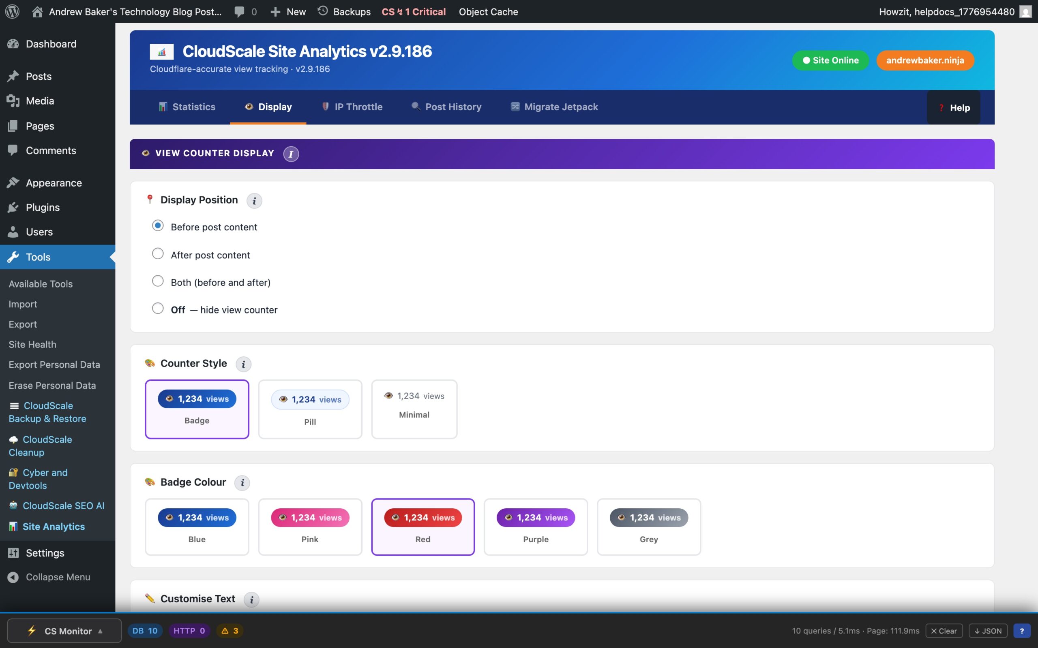Screen dimensions: 1038x648
Task: Choose After post content display position
Action: tap(157, 253)
